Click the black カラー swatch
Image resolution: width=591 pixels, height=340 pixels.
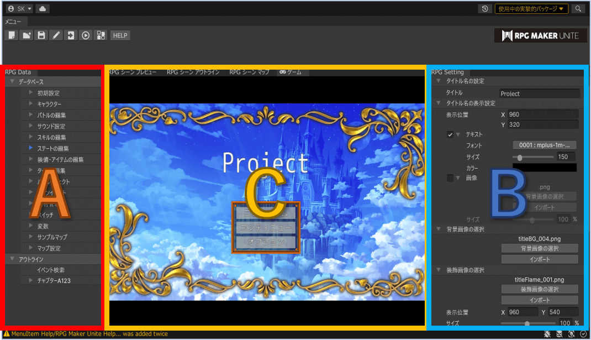pos(544,168)
